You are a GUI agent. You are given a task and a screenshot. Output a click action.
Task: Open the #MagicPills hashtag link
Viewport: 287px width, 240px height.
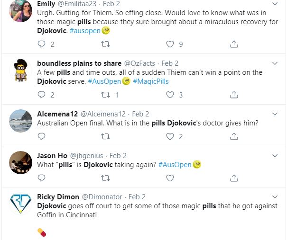point(150,81)
